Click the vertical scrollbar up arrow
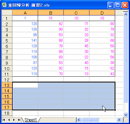 click(126, 14)
